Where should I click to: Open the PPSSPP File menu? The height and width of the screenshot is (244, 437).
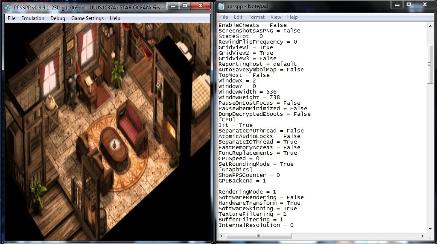tap(12, 18)
